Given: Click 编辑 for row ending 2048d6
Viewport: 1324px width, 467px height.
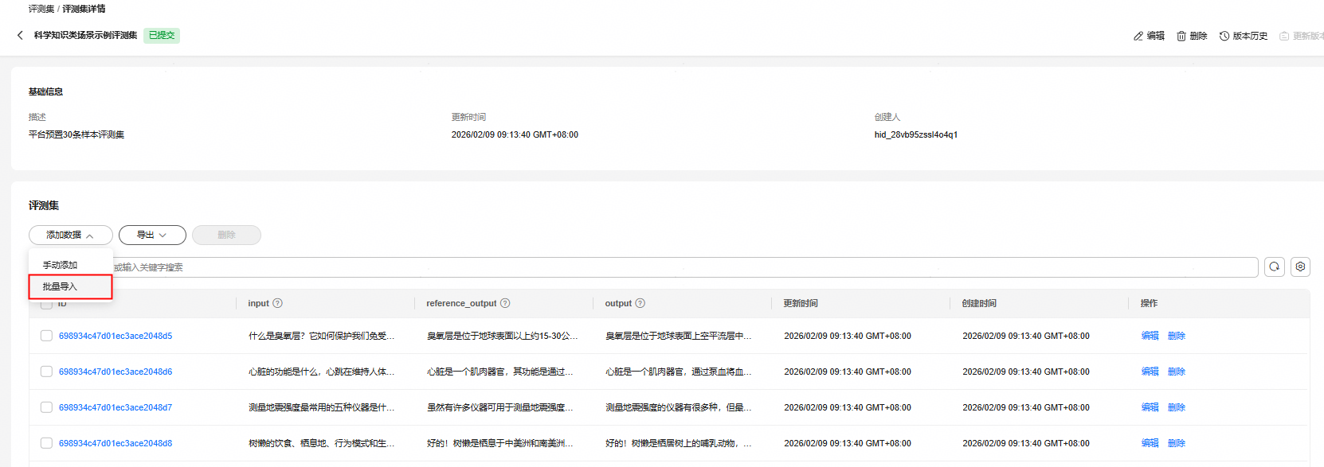Looking at the screenshot, I should click(1150, 372).
